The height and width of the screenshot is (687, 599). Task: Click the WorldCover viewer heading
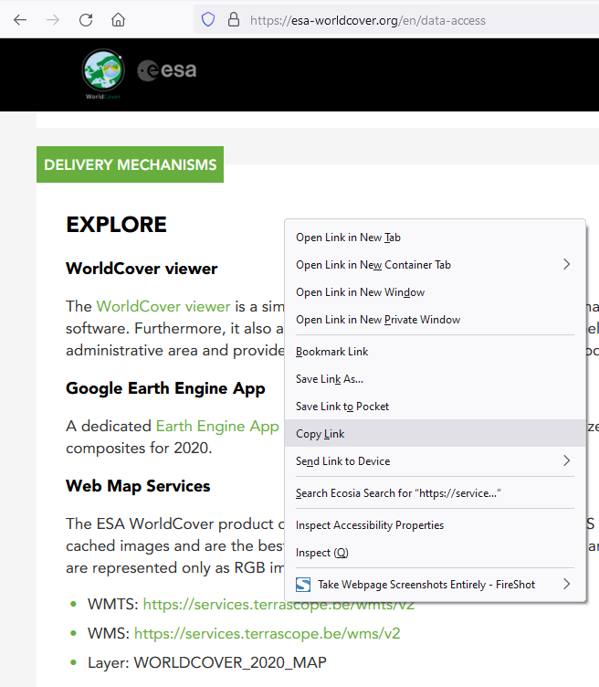coord(142,269)
